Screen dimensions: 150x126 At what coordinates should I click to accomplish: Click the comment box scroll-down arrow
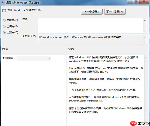point(145,31)
